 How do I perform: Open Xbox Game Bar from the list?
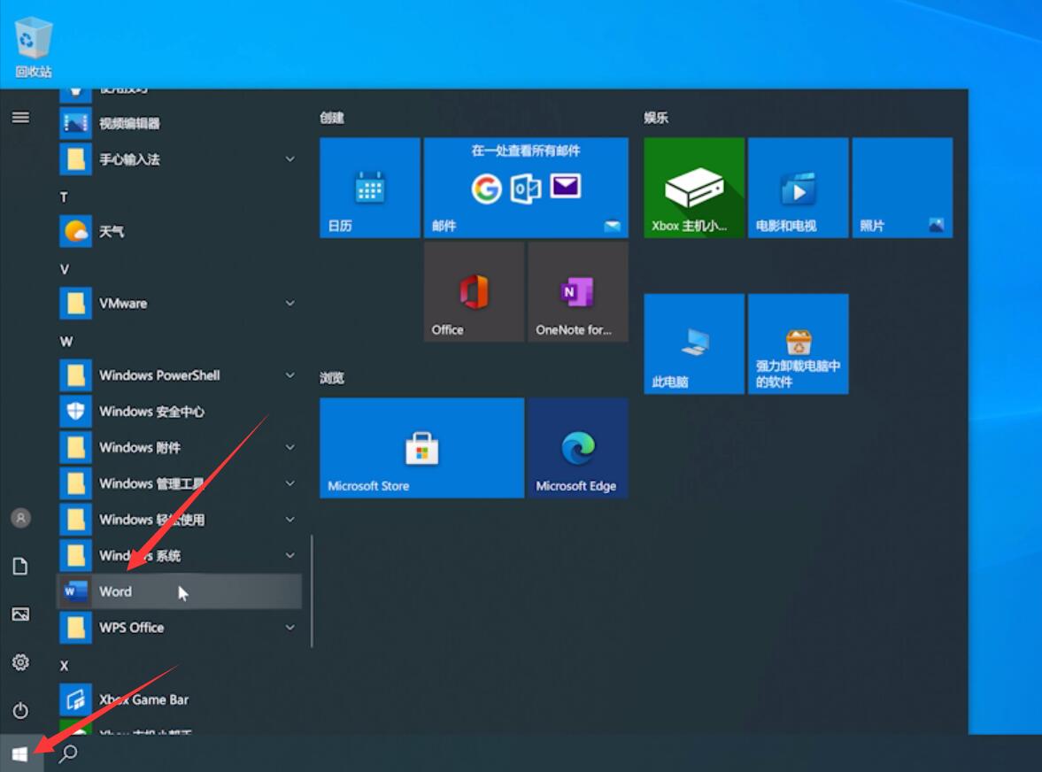180,699
